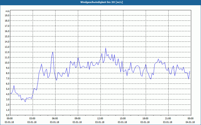Viewport: 201px width, 125px height.
Task: Click the 'm/s' unit label
Action: point(8,11)
